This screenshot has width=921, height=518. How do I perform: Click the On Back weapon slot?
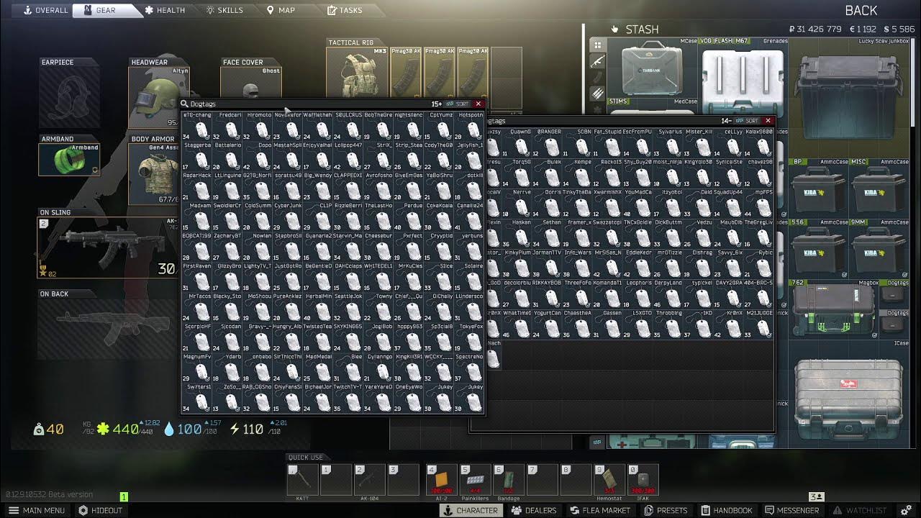pyautogui.click(x=108, y=328)
